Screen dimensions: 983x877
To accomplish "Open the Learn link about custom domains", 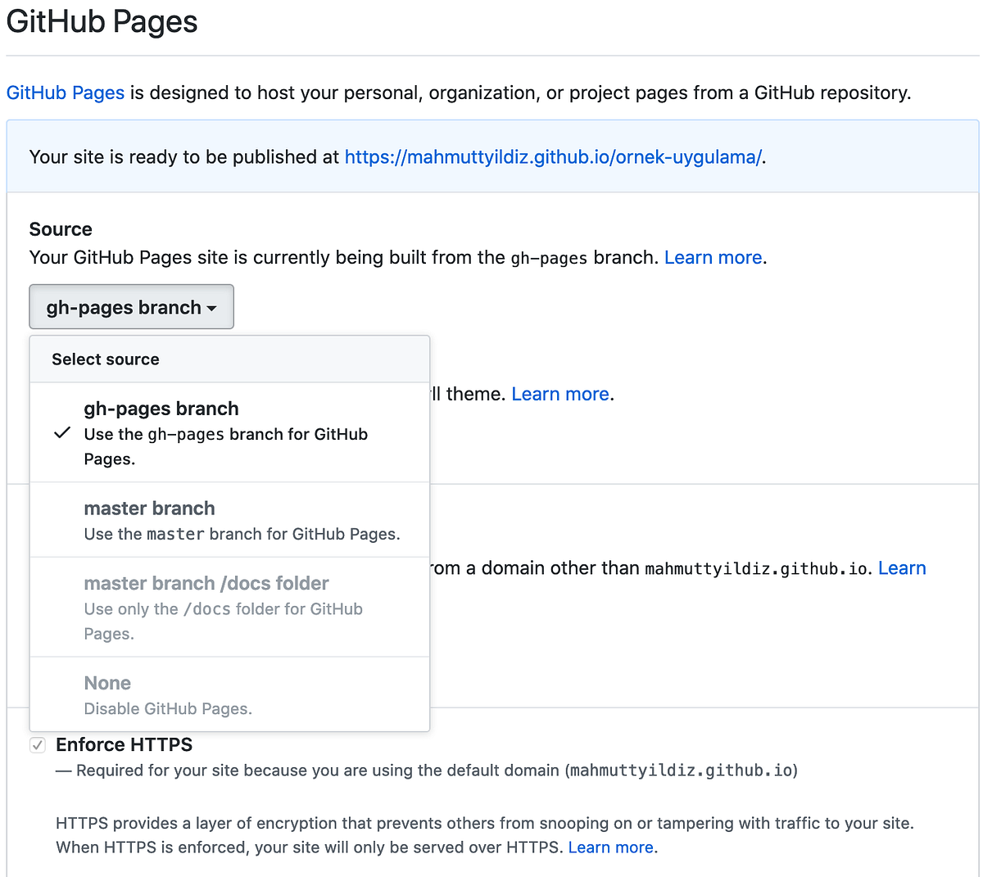I will click(901, 567).
